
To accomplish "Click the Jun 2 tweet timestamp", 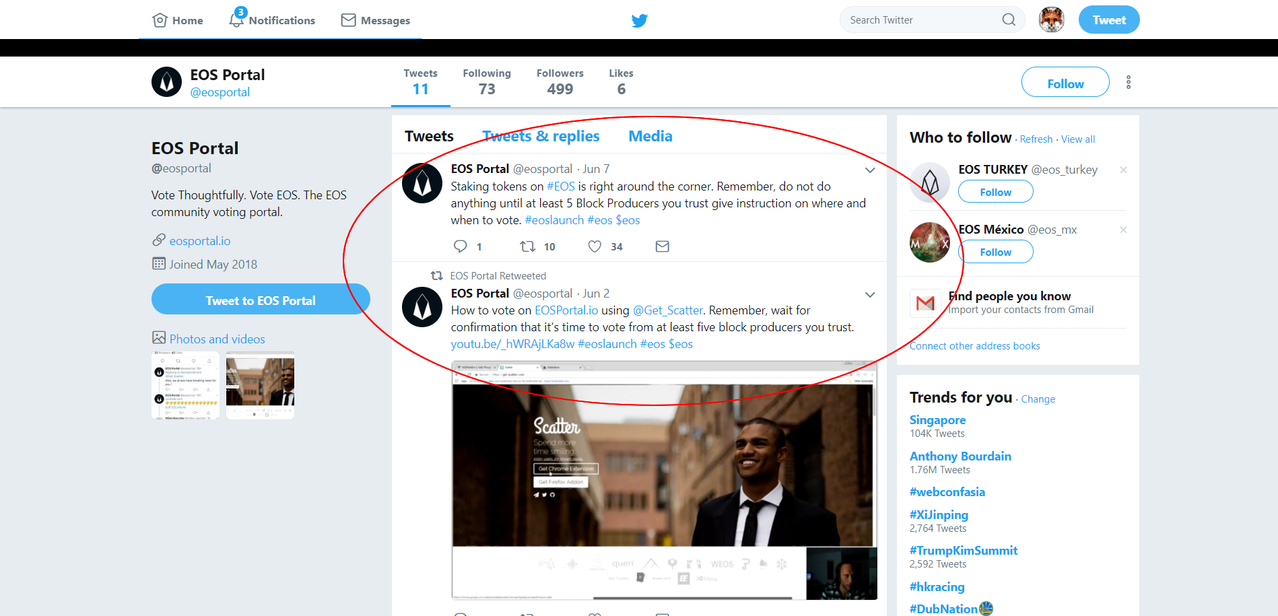I will pyautogui.click(x=596, y=294).
